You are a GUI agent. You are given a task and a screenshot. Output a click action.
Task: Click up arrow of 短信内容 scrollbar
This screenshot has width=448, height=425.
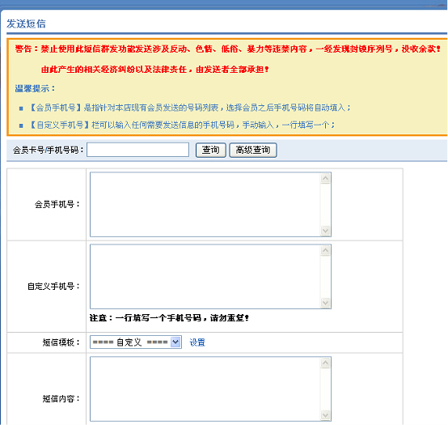tap(325, 363)
